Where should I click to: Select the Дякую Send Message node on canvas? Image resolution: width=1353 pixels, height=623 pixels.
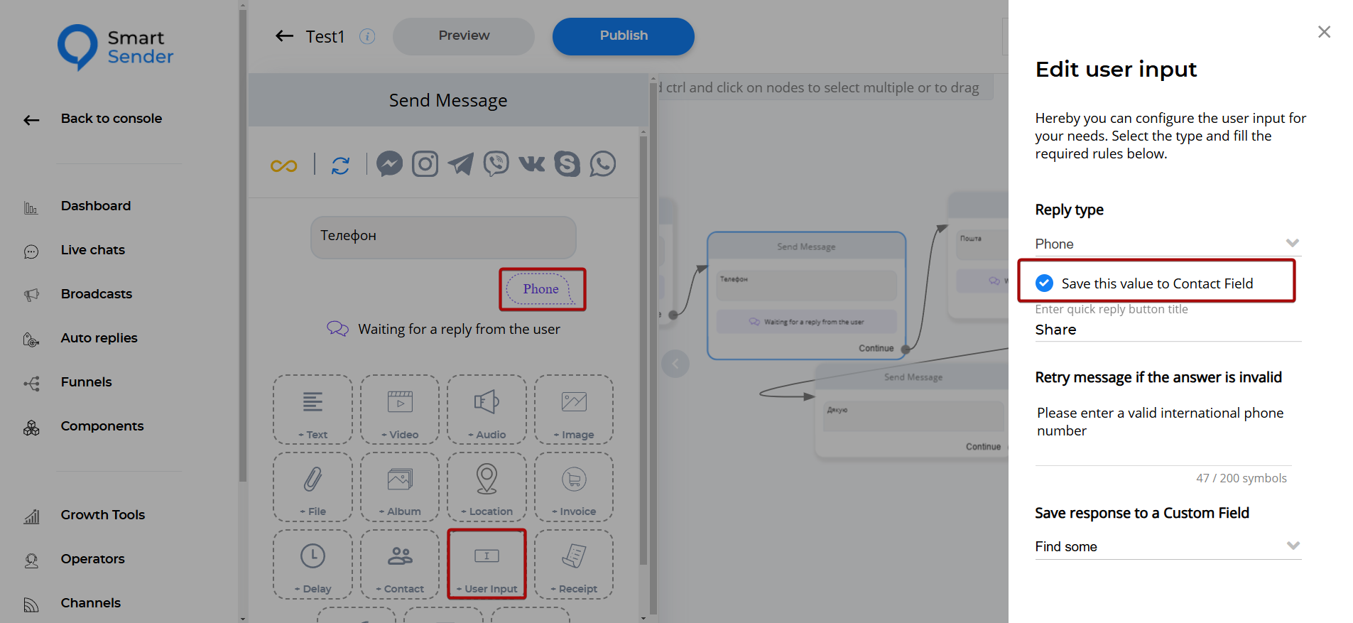point(913,410)
